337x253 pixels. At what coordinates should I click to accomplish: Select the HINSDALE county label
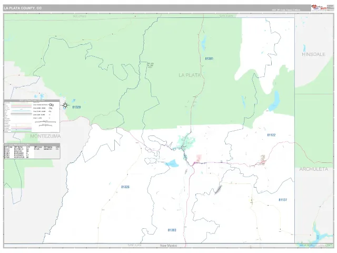click(x=314, y=54)
